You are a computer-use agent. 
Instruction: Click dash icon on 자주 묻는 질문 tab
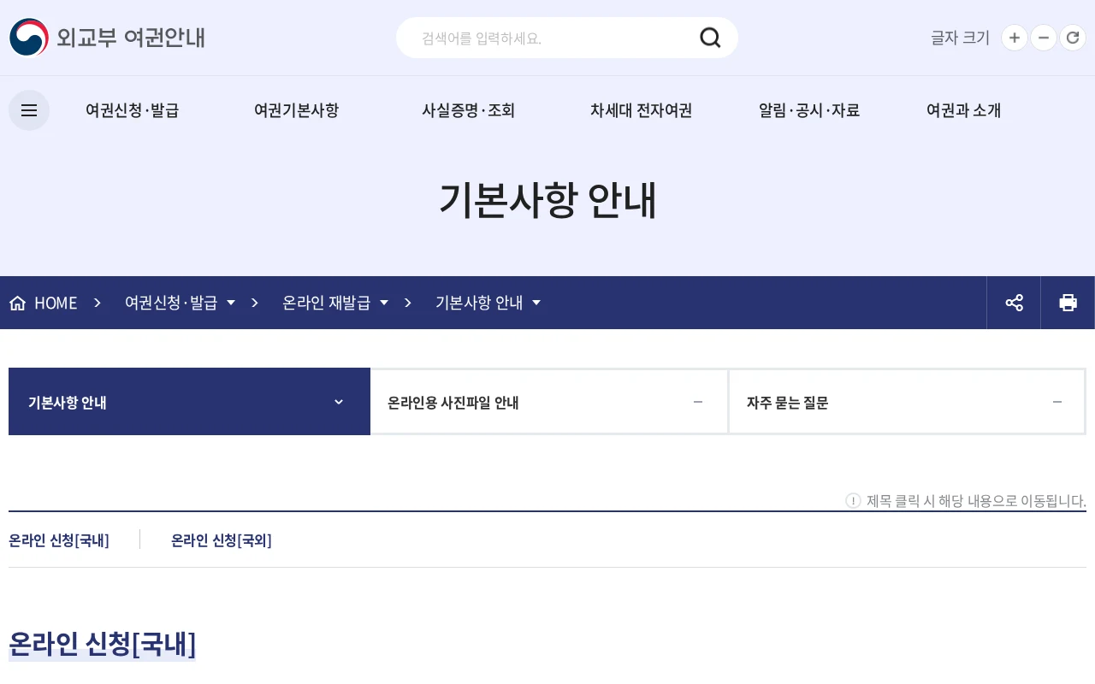coord(1057,402)
